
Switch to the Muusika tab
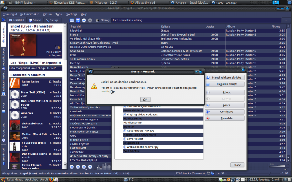pos(16,20)
